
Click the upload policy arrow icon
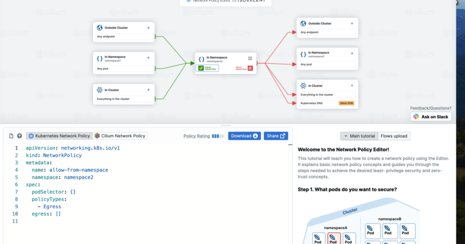[20, 136]
